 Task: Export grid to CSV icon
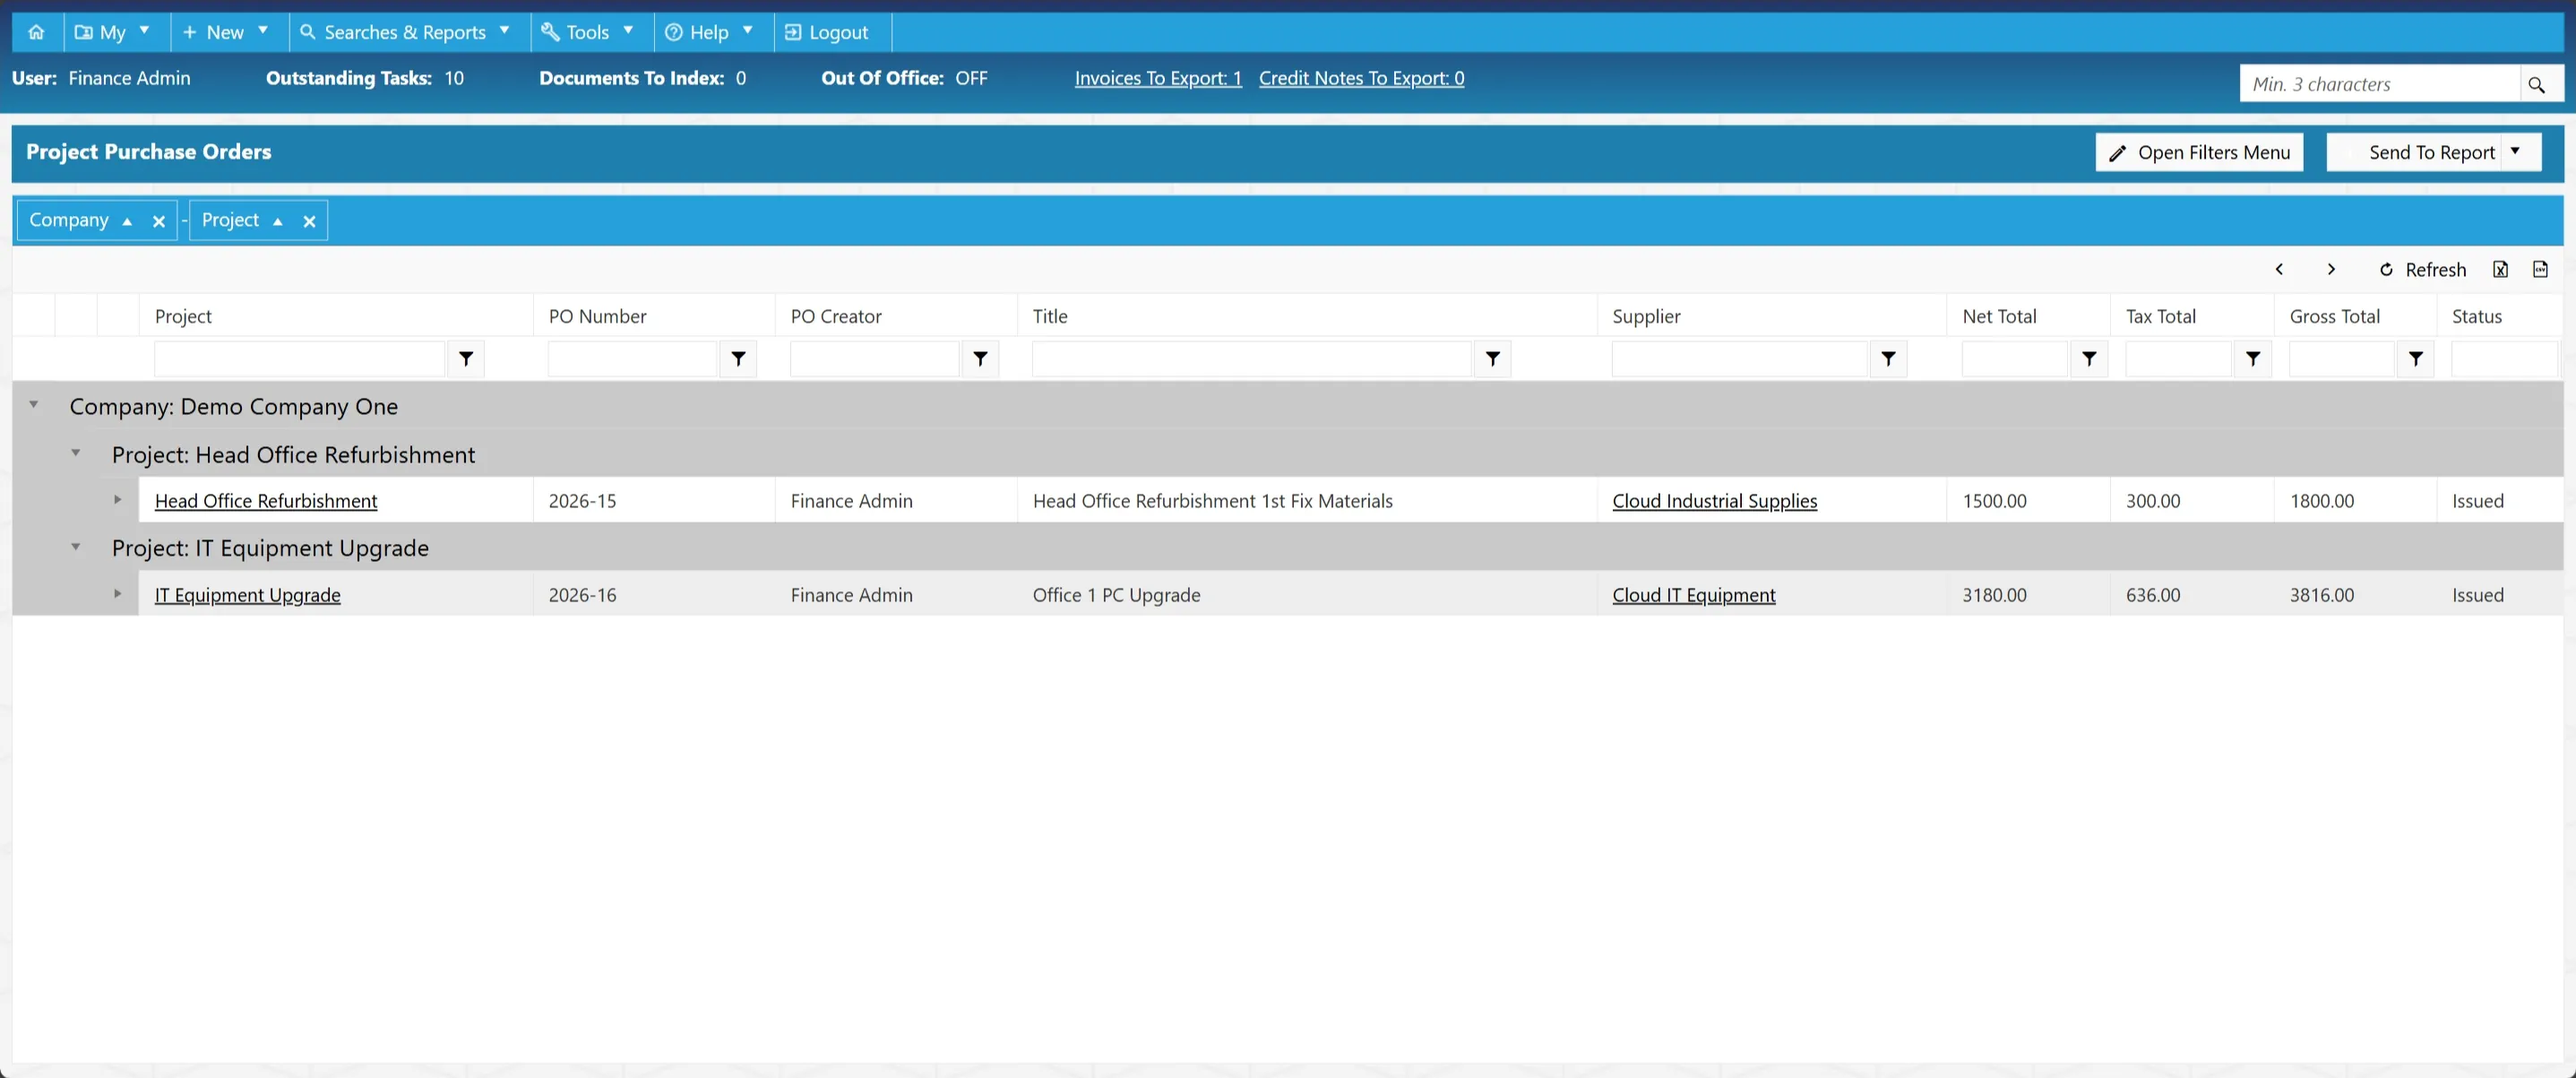click(x=2540, y=269)
